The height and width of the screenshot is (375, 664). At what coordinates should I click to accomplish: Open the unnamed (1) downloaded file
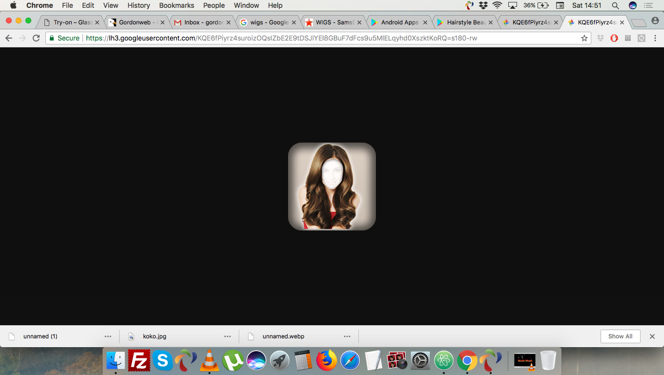[x=40, y=336]
